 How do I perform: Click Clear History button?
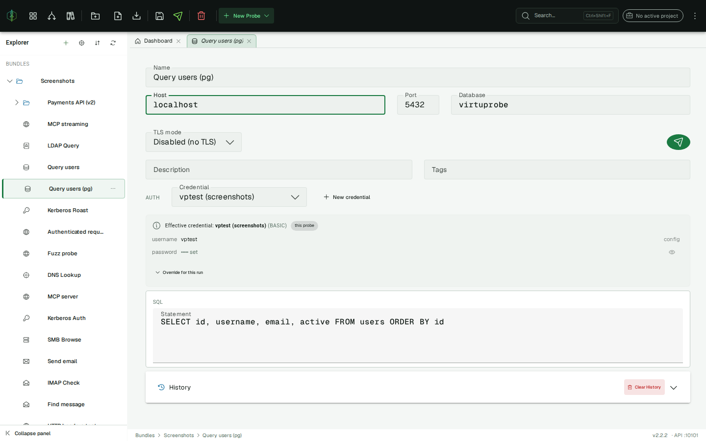click(644, 387)
